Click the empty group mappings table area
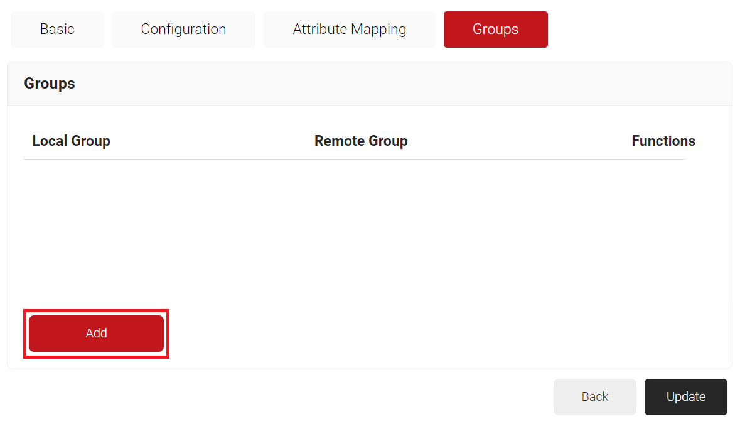Screen dimensions: 740x431 (x=355, y=232)
